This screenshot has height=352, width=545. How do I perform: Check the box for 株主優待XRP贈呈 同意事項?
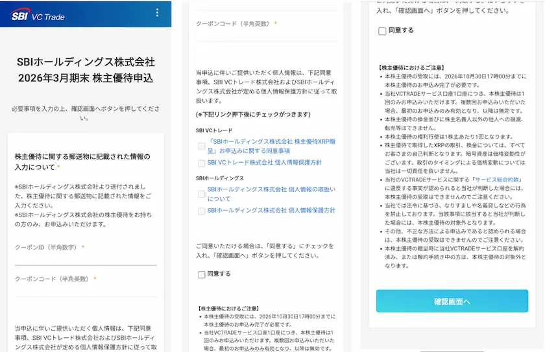click(x=201, y=146)
